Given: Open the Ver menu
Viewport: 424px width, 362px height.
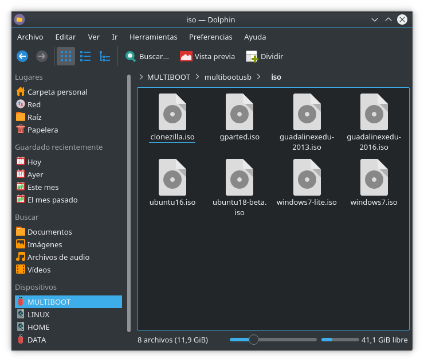Looking at the screenshot, I should coord(93,37).
